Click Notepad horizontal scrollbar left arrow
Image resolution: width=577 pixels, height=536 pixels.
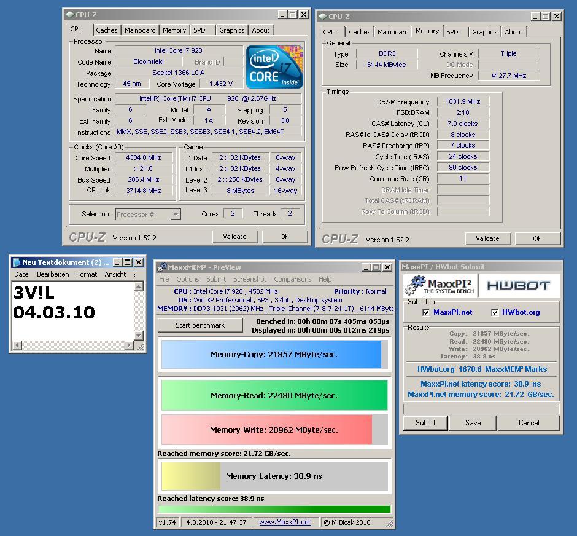[x=17, y=345]
